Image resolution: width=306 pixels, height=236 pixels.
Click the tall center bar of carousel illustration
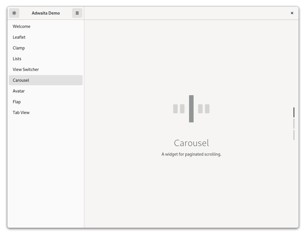[x=191, y=109]
